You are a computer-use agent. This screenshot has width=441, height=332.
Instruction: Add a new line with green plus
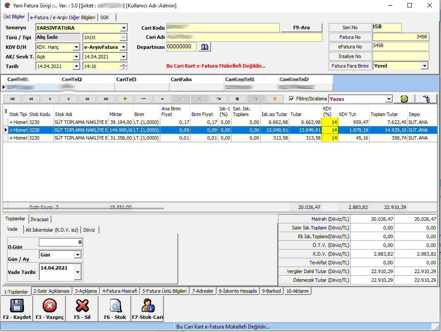[x=125, y=99]
